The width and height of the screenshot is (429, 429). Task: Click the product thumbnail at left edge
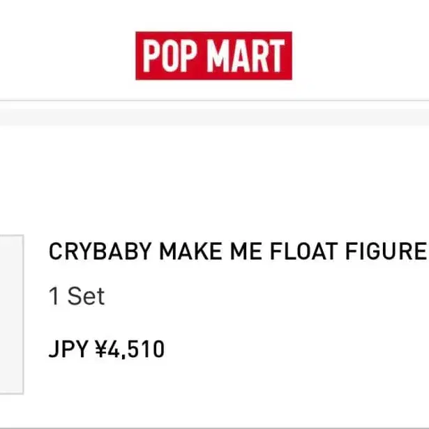(11, 314)
